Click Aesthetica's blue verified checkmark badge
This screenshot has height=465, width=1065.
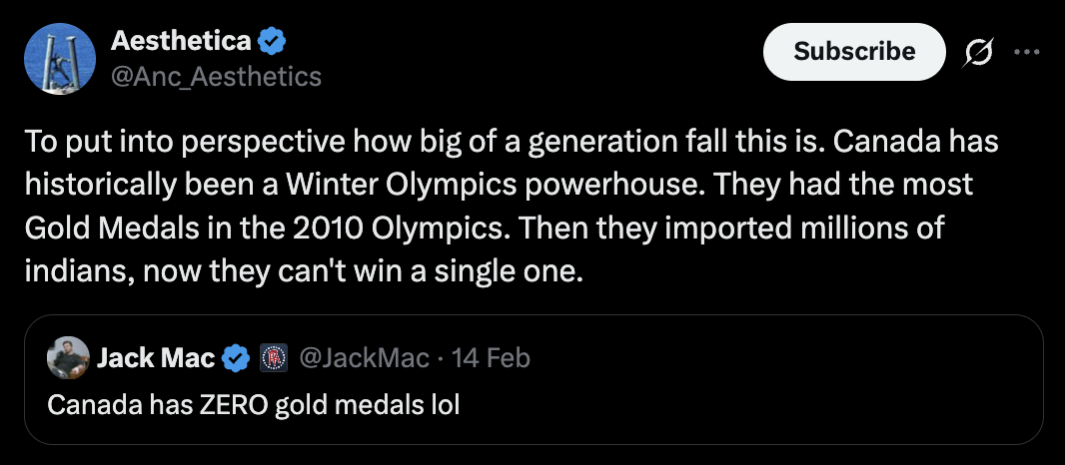pos(272,42)
